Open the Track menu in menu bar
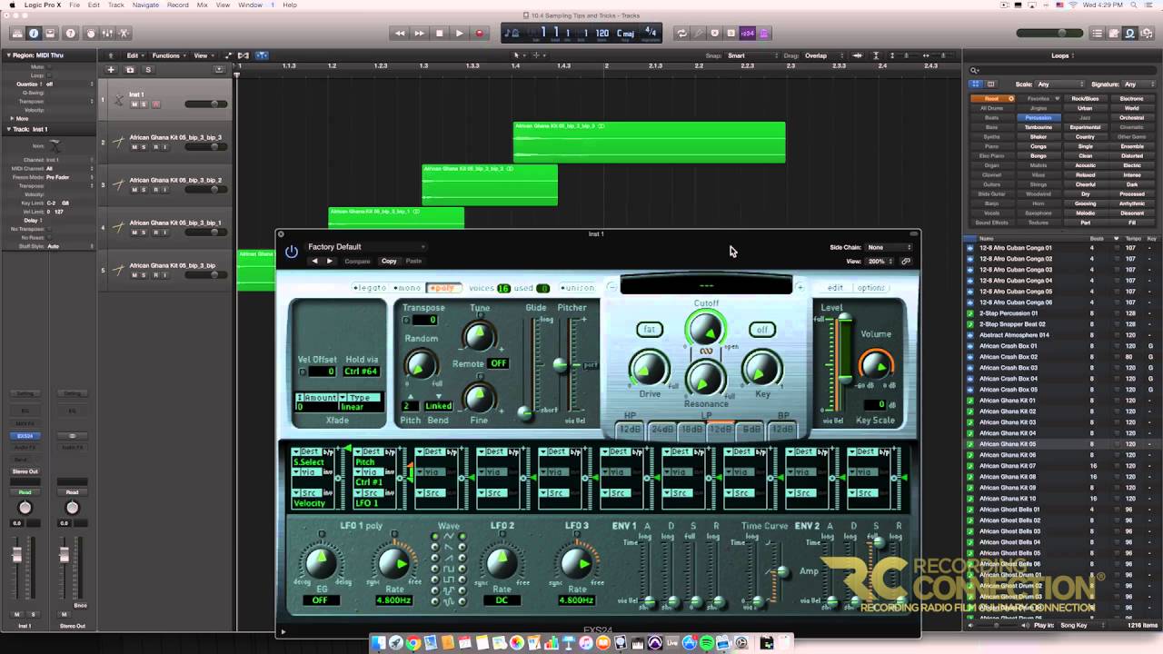The height and width of the screenshot is (654, 1163). 116,5
